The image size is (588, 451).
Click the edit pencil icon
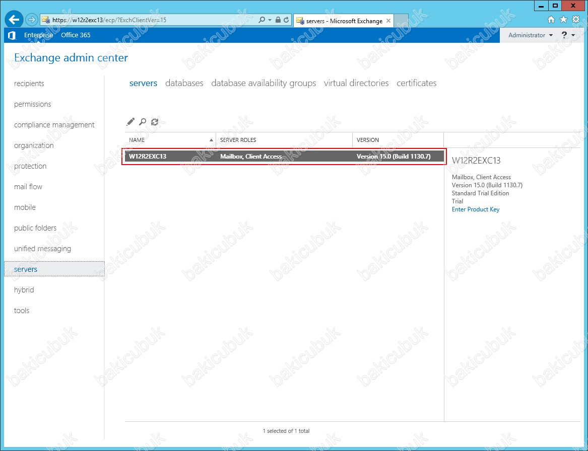tap(130, 122)
